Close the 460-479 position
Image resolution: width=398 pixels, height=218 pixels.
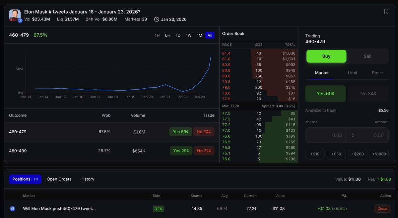point(382,209)
